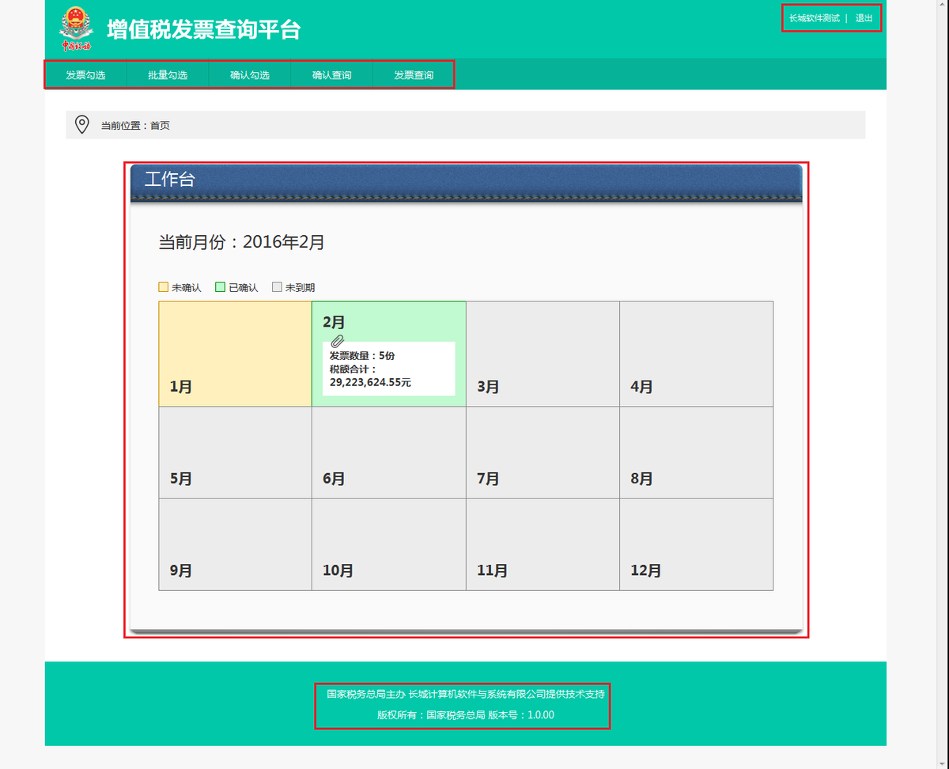This screenshot has width=949, height=769.
Task: Select the 发票勾选 navigation tab
Action: coord(85,74)
